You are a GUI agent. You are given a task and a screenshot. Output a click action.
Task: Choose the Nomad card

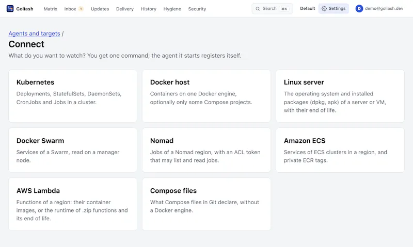pyautogui.click(x=206, y=150)
